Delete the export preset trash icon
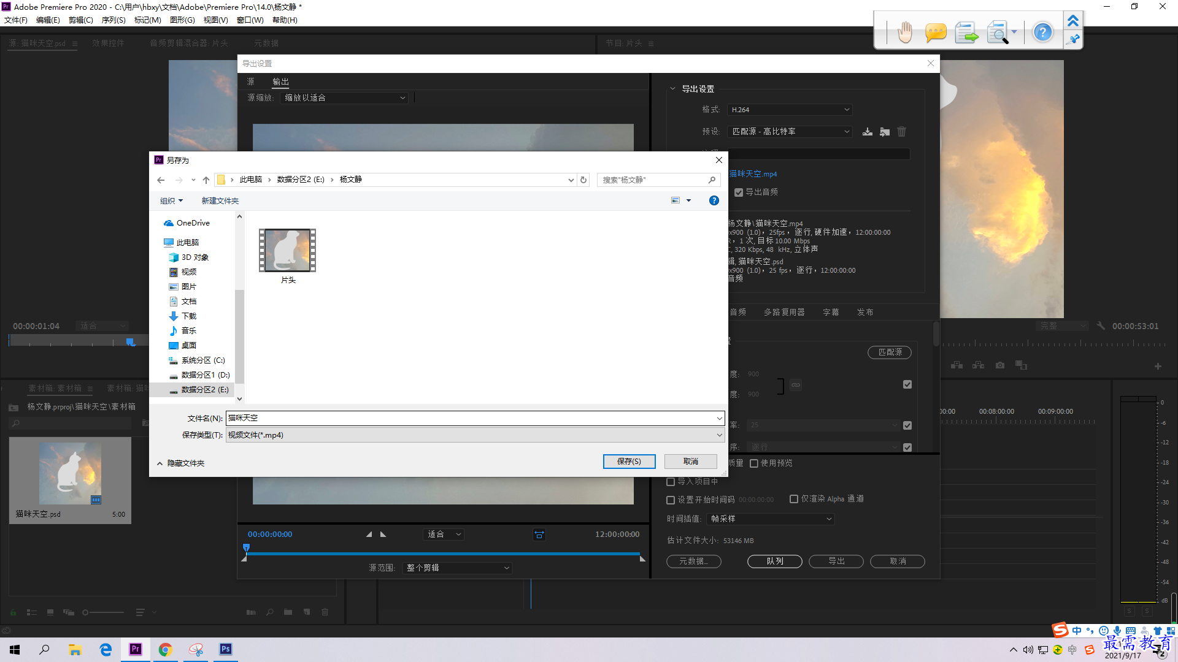 (901, 132)
